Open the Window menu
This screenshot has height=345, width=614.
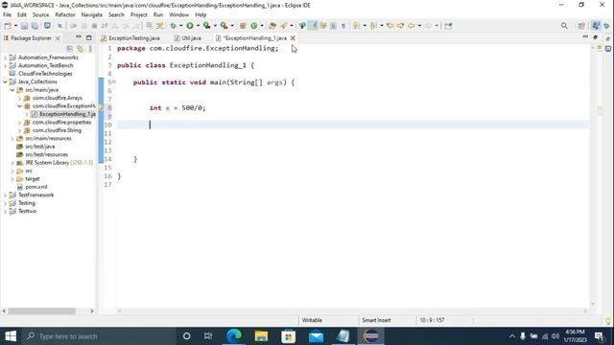click(x=179, y=15)
